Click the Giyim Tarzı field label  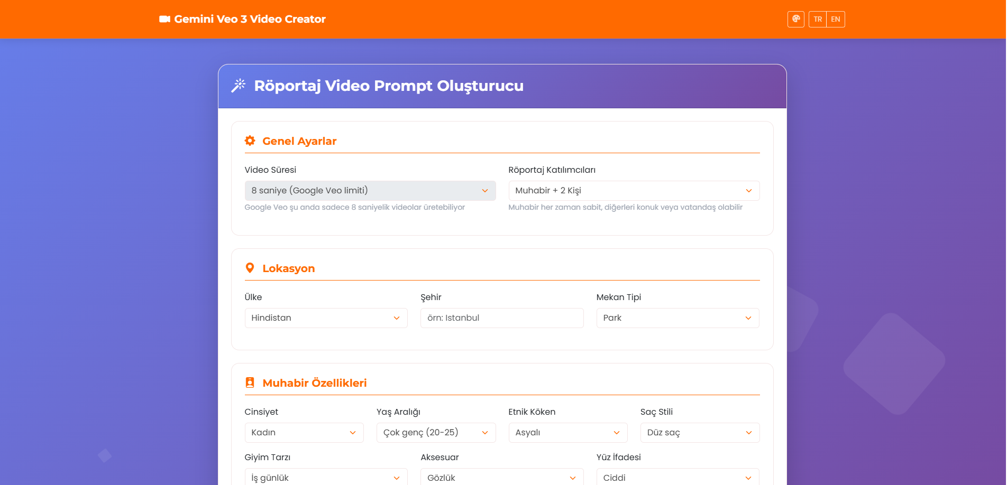click(x=268, y=458)
